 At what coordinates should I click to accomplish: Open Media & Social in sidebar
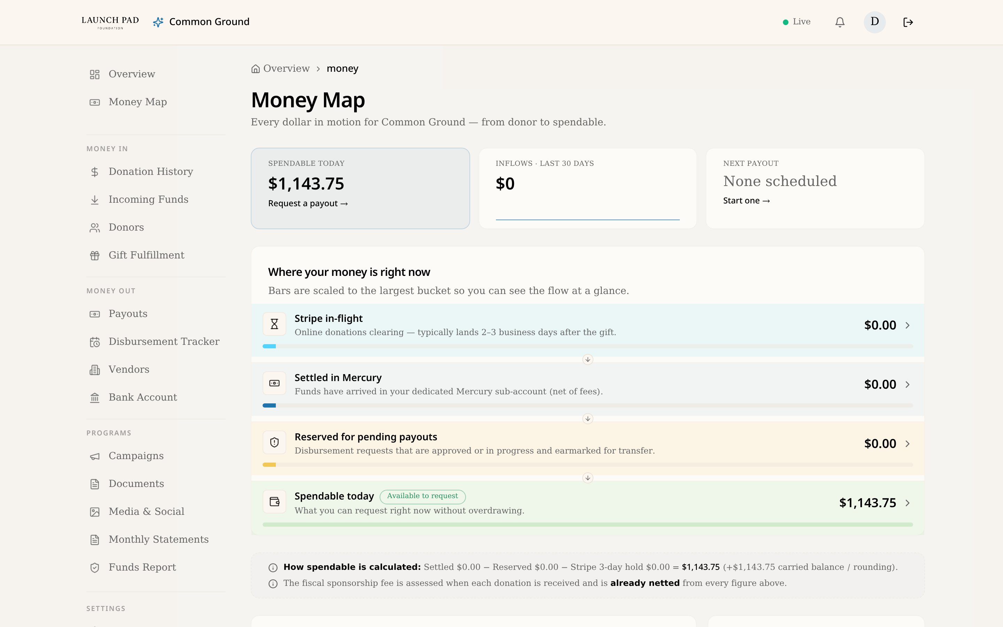click(156, 512)
